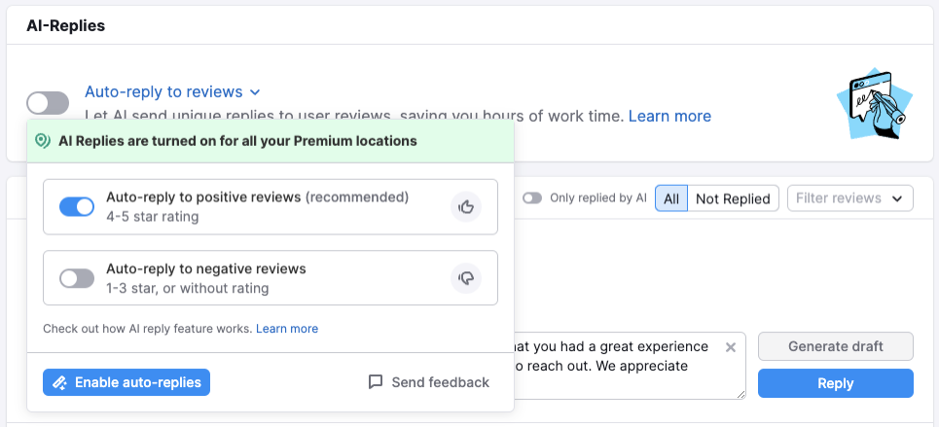
Task: Select the All reviews tab
Action: tap(671, 198)
